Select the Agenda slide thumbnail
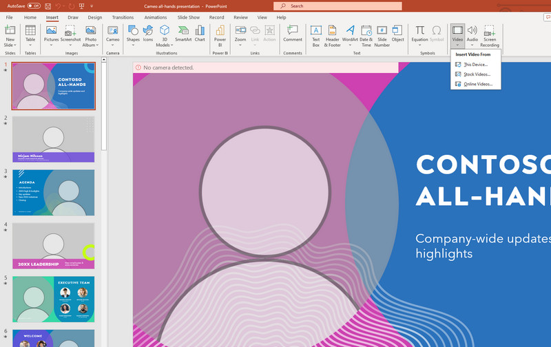This screenshot has width=551, height=347. pos(53,193)
